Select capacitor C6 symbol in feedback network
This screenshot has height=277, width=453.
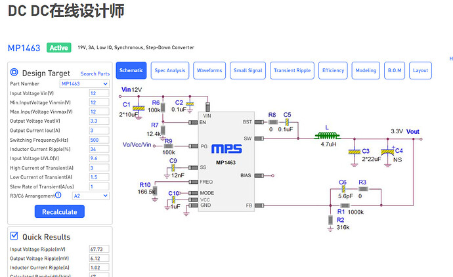(x=343, y=189)
